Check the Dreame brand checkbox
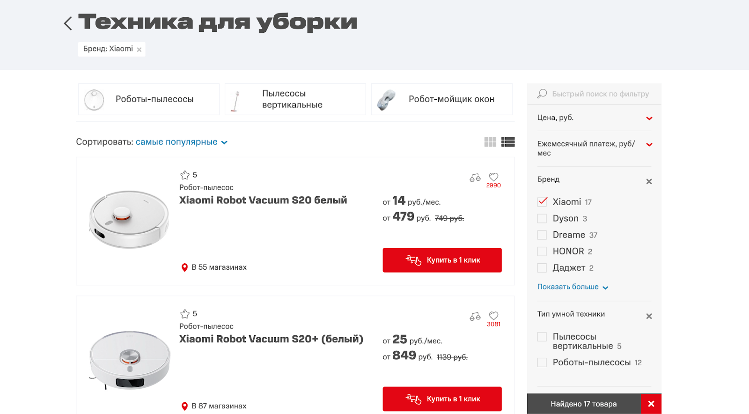 pyautogui.click(x=542, y=235)
